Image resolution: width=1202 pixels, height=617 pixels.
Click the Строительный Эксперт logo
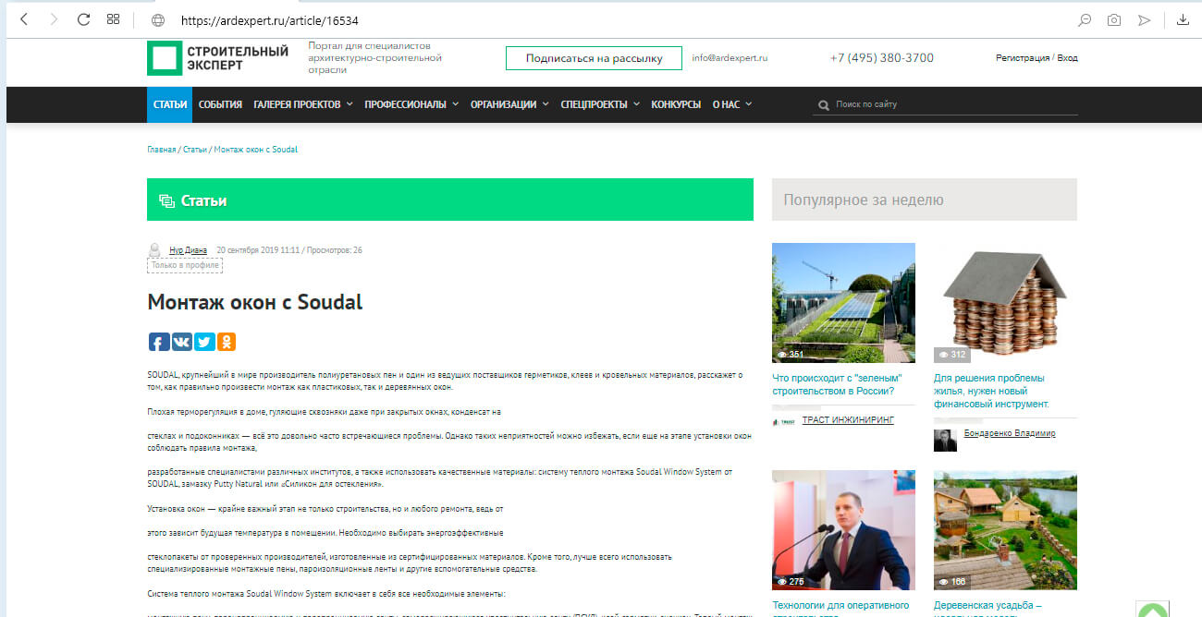click(x=217, y=58)
